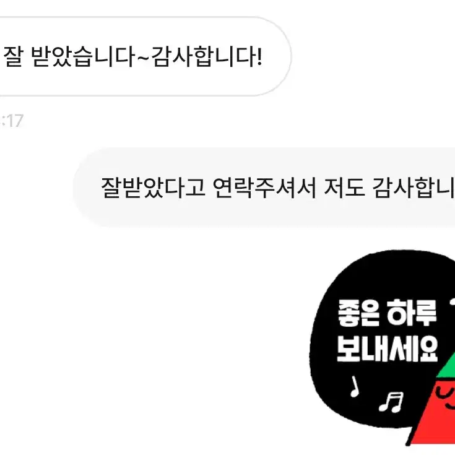This screenshot has width=455, height=455.
Task: Tap the '좋은 하루' sticker text
Action: pyautogui.click(x=388, y=313)
